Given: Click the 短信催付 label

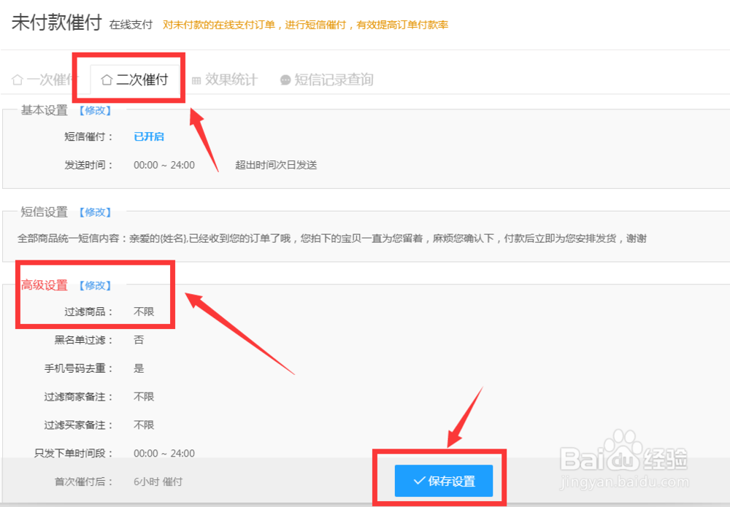Looking at the screenshot, I should [88, 136].
